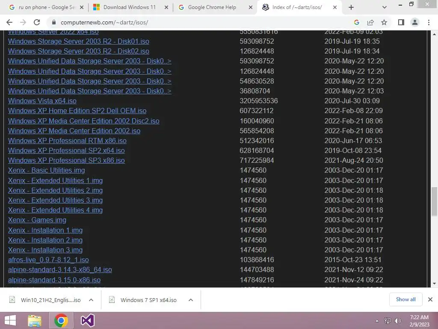This screenshot has width=438, height=329.
Task: Open the network status tray icon
Action: click(x=388, y=321)
